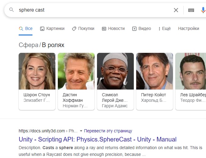Switch to the Покупки tab
206x158 pixels.
coord(83,28)
